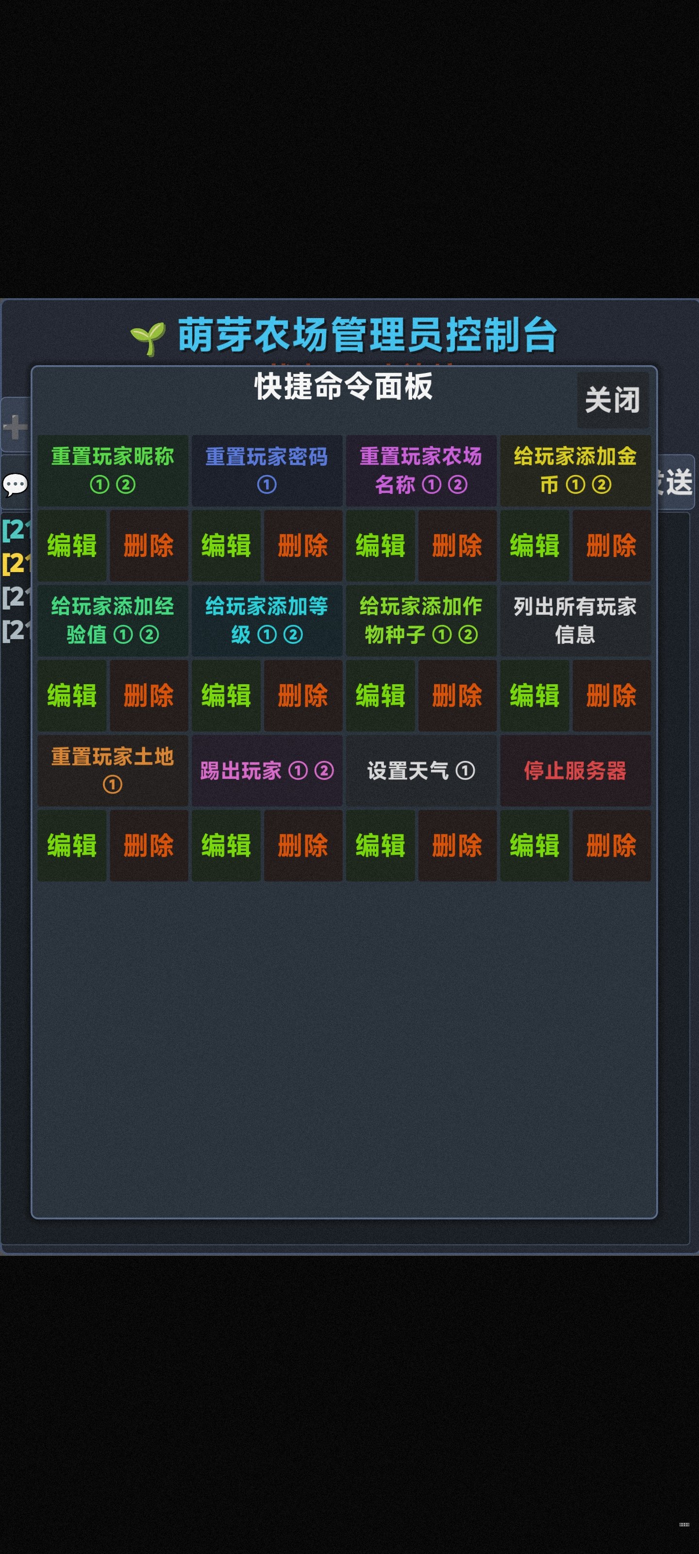The width and height of the screenshot is (699, 1554).
Task: Delete the 停止服务器 command
Action: pos(611,845)
